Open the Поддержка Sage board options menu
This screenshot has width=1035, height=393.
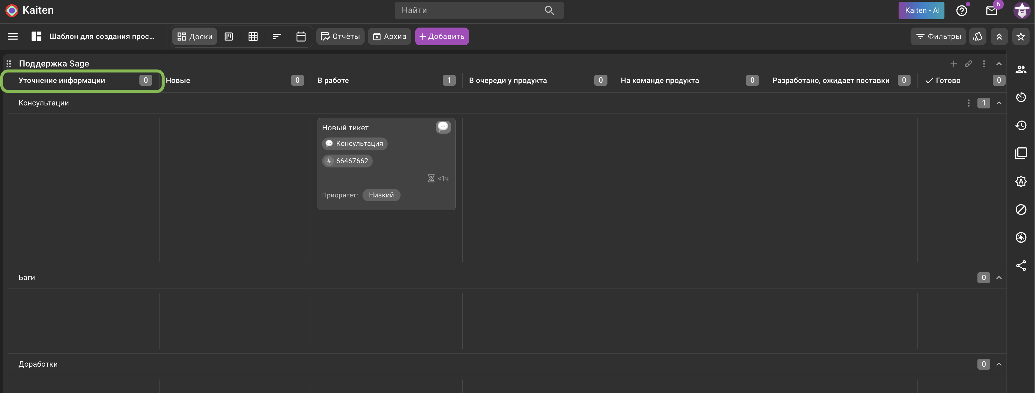click(984, 64)
